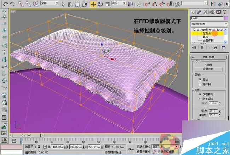Click Remove Modifier trash icon
The width and height of the screenshot is (230, 155).
(215, 48)
